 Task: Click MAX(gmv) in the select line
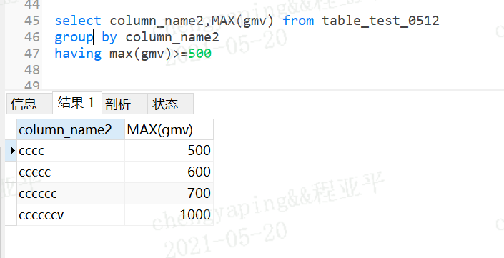242,21
